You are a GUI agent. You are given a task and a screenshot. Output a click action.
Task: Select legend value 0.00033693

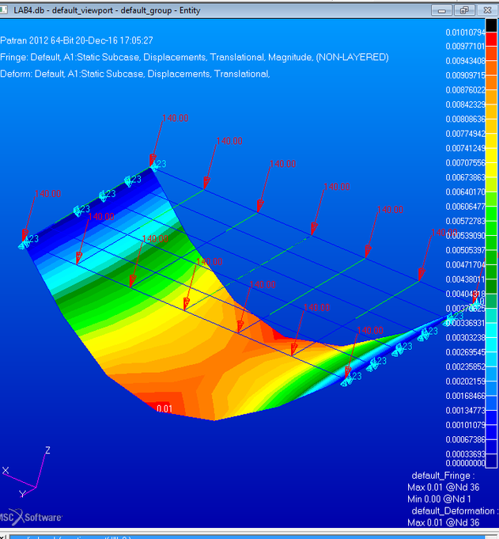point(465,454)
